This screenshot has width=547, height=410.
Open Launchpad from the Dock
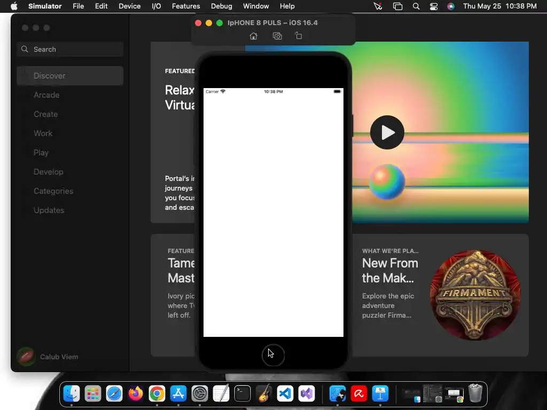tap(93, 394)
